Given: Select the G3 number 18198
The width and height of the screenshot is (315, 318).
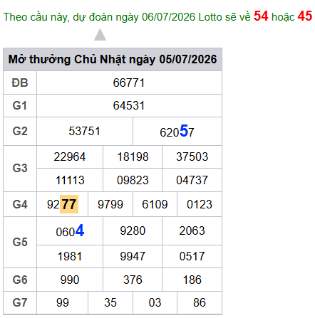Looking at the screenshot, I should pyautogui.click(x=133, y=157).
